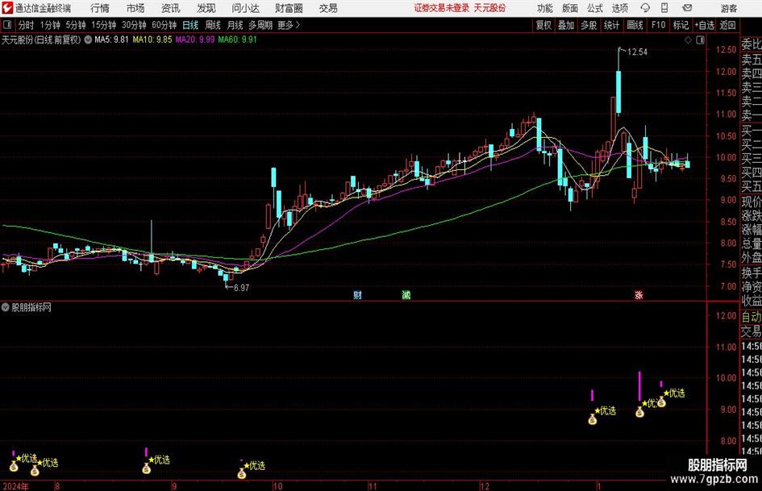Click the 2024年 date axis label
Screen dimensions: 762x491
coord(15,486)
